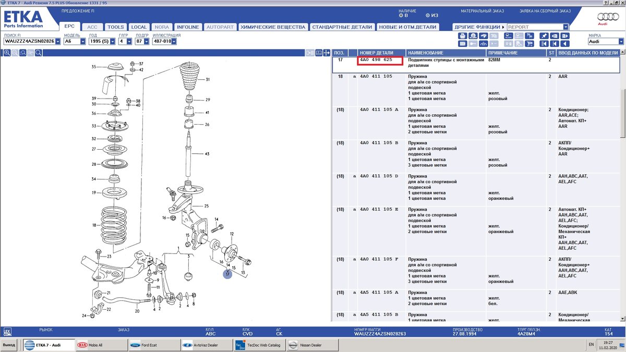Switch to the TOOLS tab
Viewport: 626px width, 352px height.
(115, 27)
